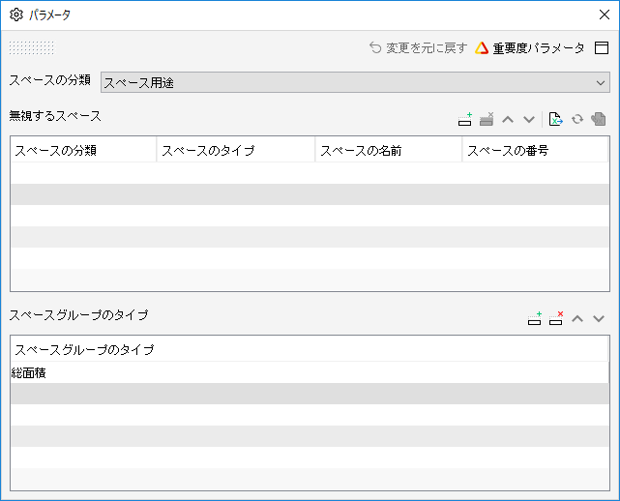The width and height of the screenshot is (620, 501).
Task: Click 変更を元に戻す button
Action: [x=418, y=47]
